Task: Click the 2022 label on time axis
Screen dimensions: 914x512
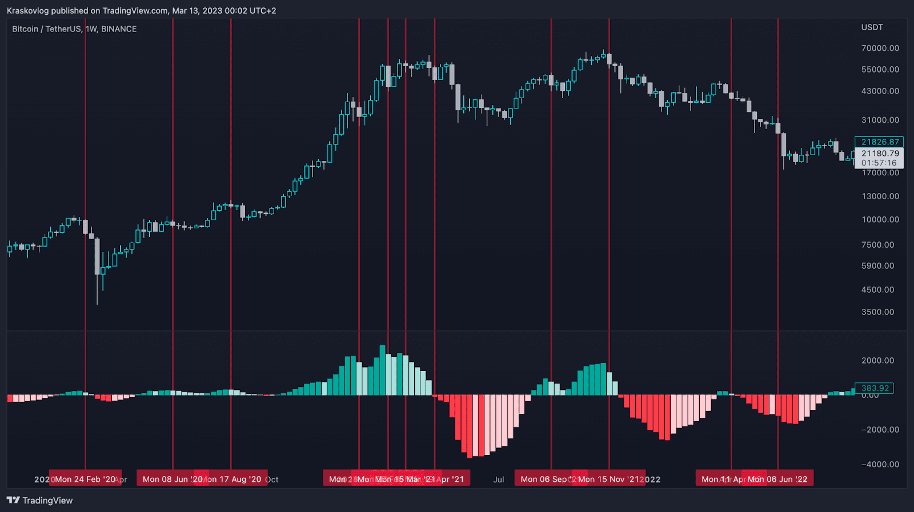Action: coord(651,479)
